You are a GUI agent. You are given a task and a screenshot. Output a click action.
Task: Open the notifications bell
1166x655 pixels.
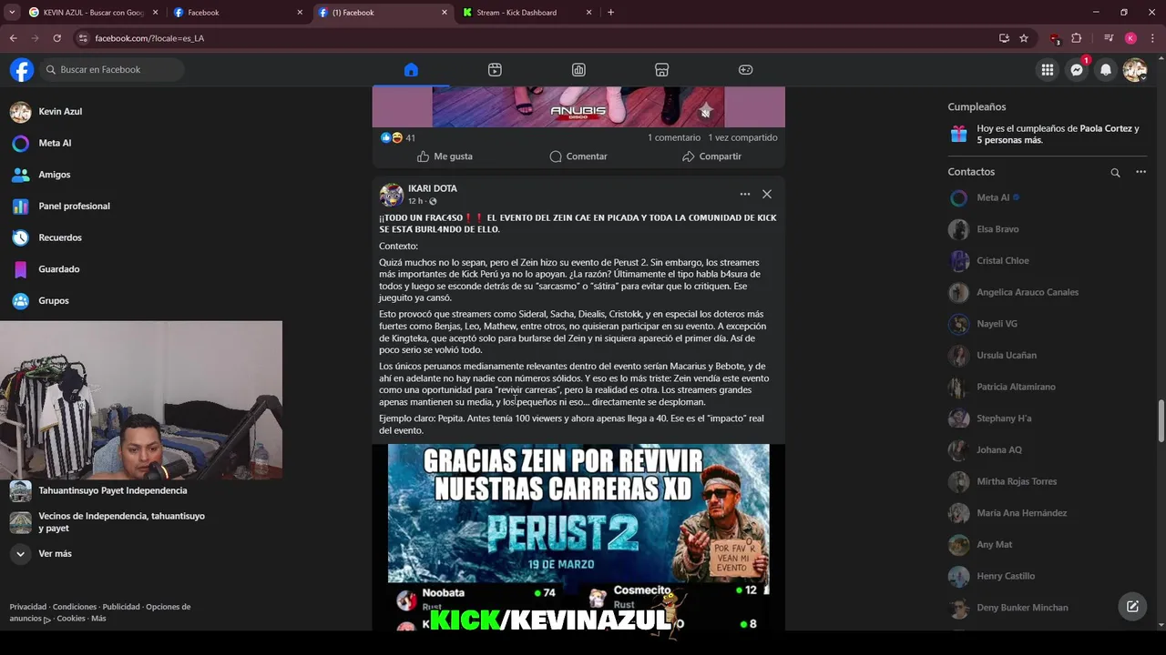pyautogui.click(x=1106, y=70)
